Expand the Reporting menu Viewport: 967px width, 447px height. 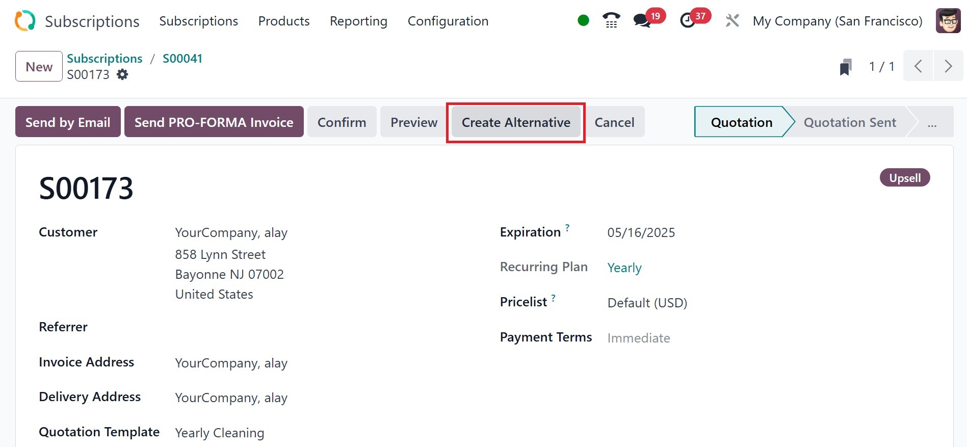point(358,21)
